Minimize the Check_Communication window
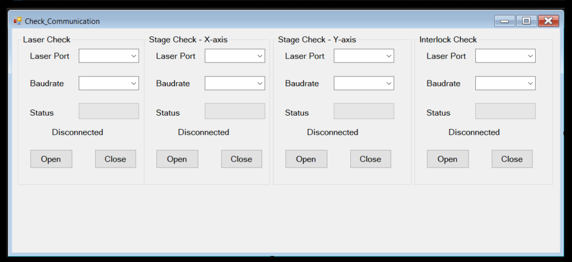Screen dimensions: 572x262 click(504, 21)
